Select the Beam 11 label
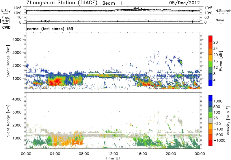Viewport: 231px width, 160px height. point(112,3)
